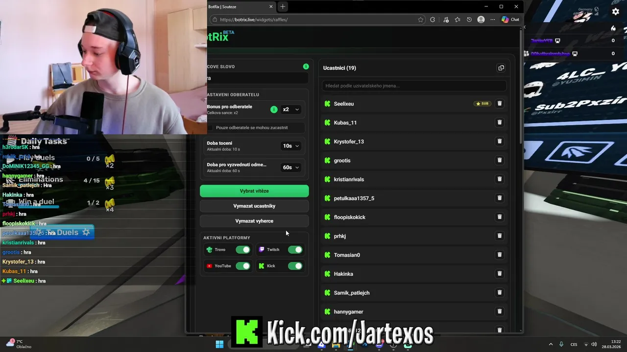Click the botrix.live address bar
The image size is (627, 352).
coord(316,20)
